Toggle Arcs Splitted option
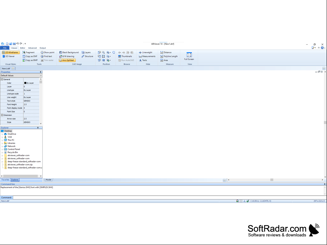The image size is (327, 245). tap(67, 60)
